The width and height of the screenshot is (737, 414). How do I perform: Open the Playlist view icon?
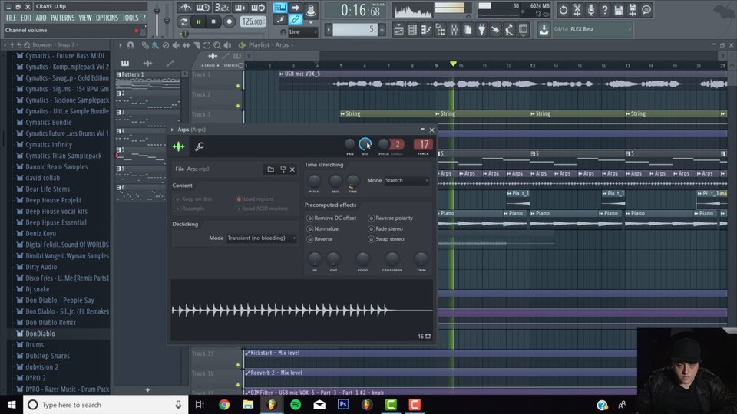click(x=398, y=30)
